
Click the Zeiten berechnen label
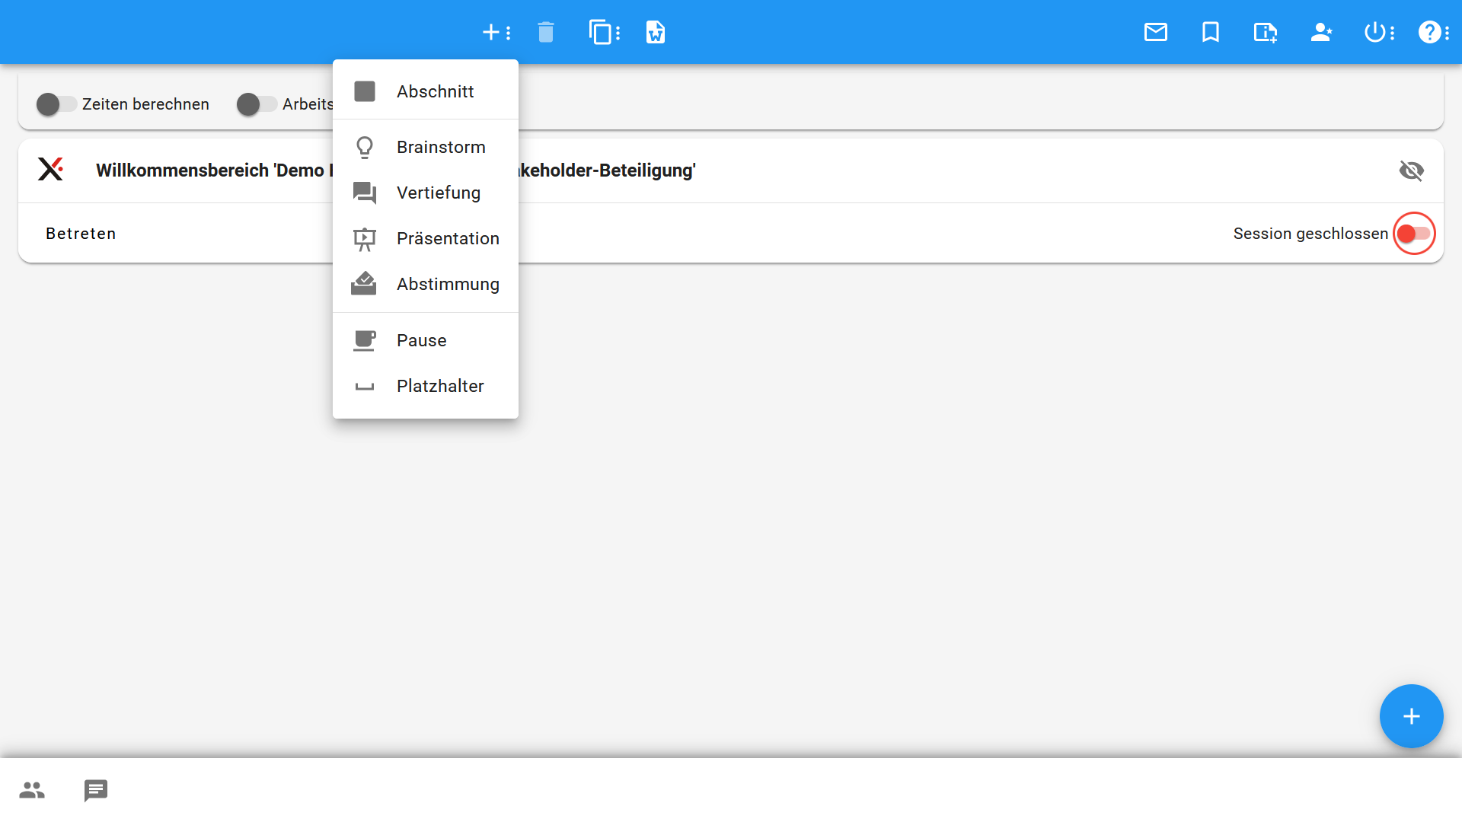(145, 104)
